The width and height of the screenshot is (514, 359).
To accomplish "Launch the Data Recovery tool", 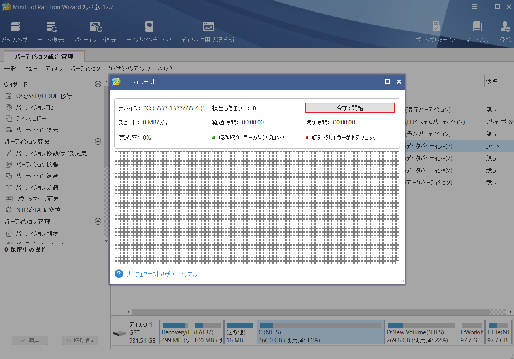I will 51,32.
